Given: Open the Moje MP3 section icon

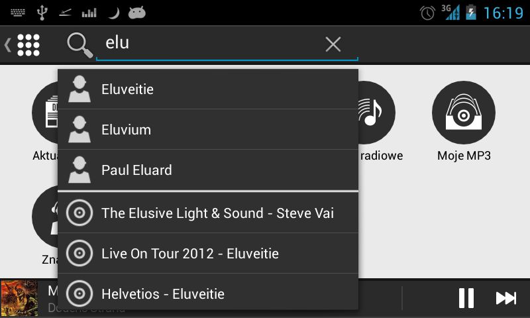Looking at the screenshot, I should pyautogui.click(x=464, y=113).
